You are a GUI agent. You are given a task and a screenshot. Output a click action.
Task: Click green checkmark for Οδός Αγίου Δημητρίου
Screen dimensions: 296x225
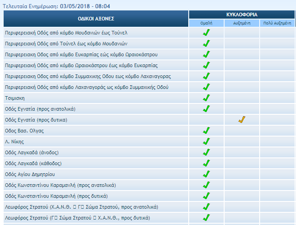(x=206, y=174)
